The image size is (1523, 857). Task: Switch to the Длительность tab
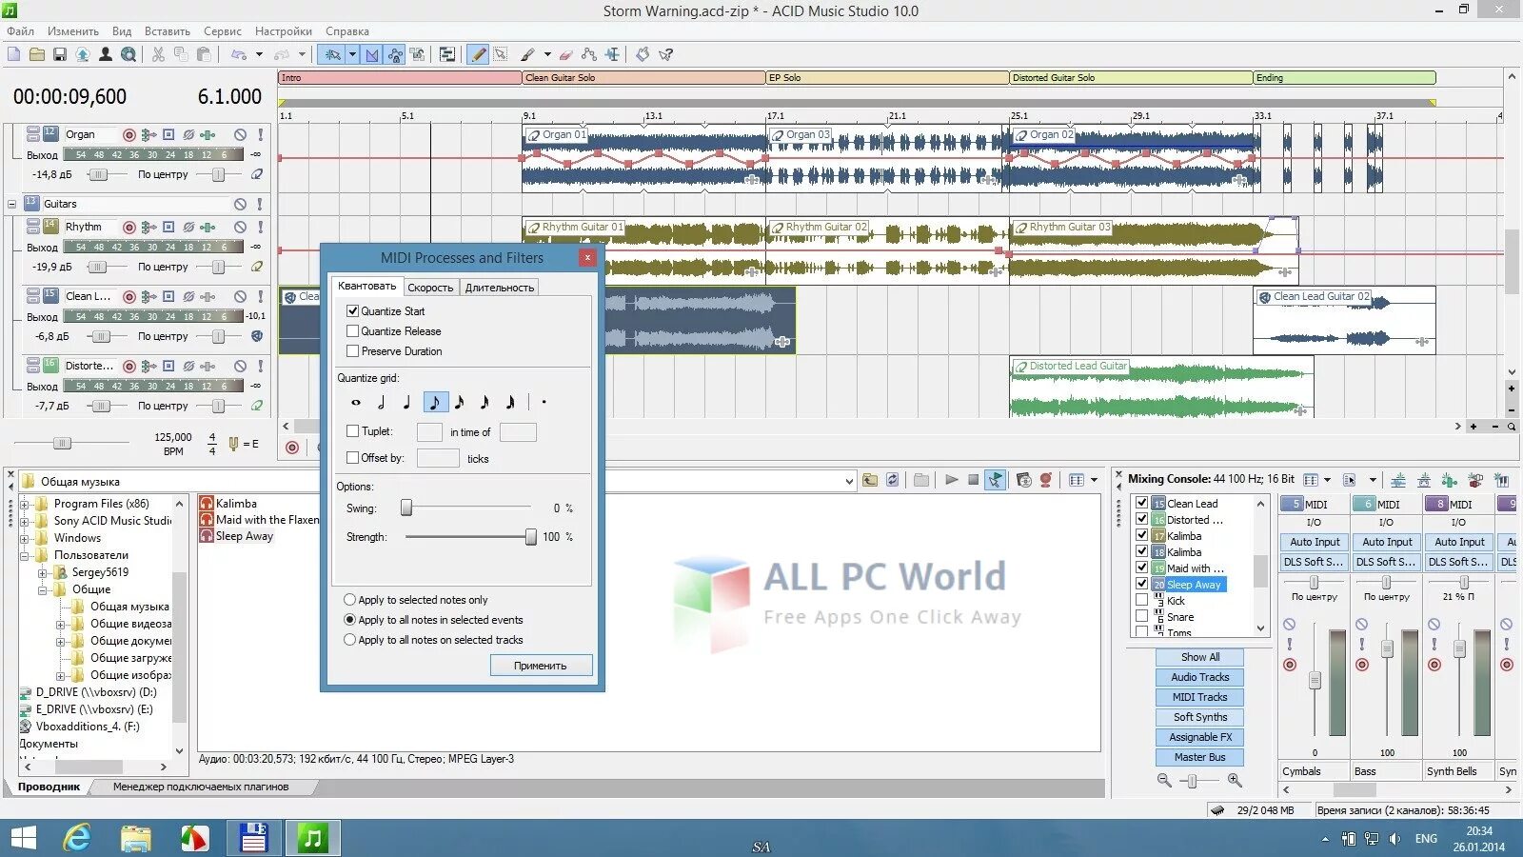click(x=499, y=287)
